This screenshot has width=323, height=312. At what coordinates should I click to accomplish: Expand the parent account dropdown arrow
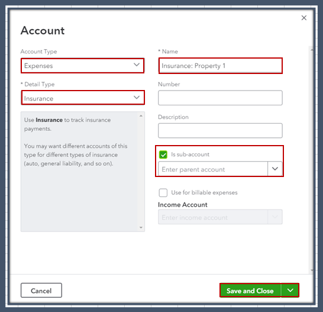(275, 169)
